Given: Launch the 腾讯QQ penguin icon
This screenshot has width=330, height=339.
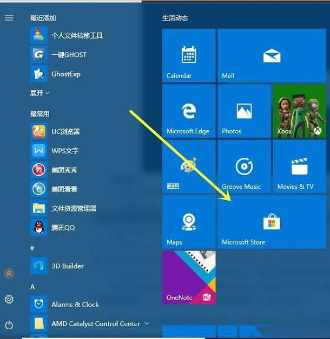Looking at the screenshot, I should (x=39, y=227).
